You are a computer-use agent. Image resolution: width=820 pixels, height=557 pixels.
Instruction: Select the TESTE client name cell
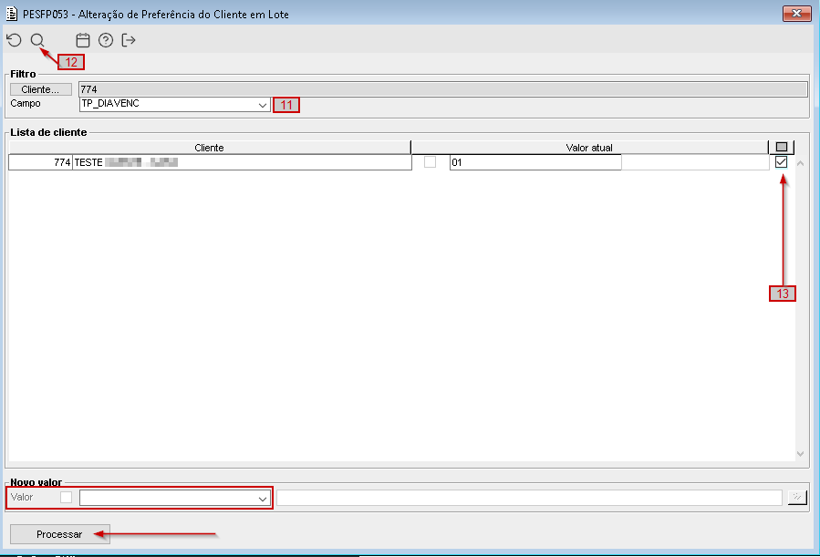pos(242,162)
